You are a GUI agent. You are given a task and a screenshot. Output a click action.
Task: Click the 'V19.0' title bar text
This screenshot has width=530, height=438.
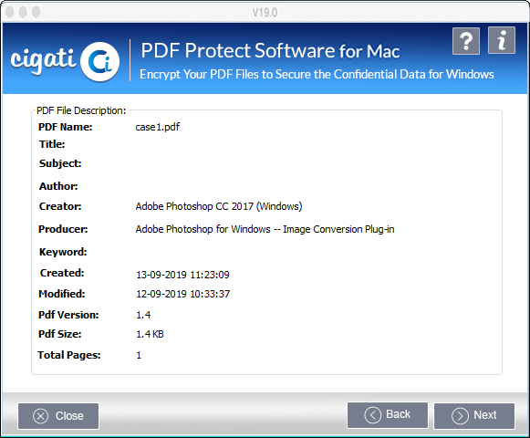coord(265,13)
